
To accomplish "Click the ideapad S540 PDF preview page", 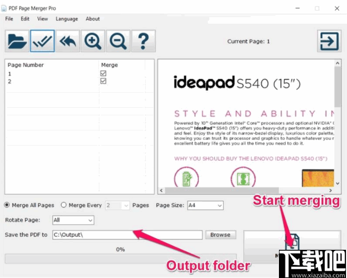I will point(246,123).
